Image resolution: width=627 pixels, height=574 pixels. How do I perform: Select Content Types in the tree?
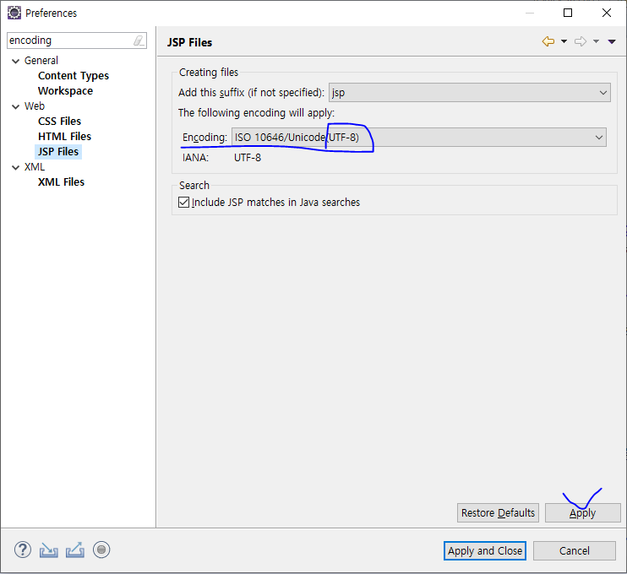click(x=74, y=75)
